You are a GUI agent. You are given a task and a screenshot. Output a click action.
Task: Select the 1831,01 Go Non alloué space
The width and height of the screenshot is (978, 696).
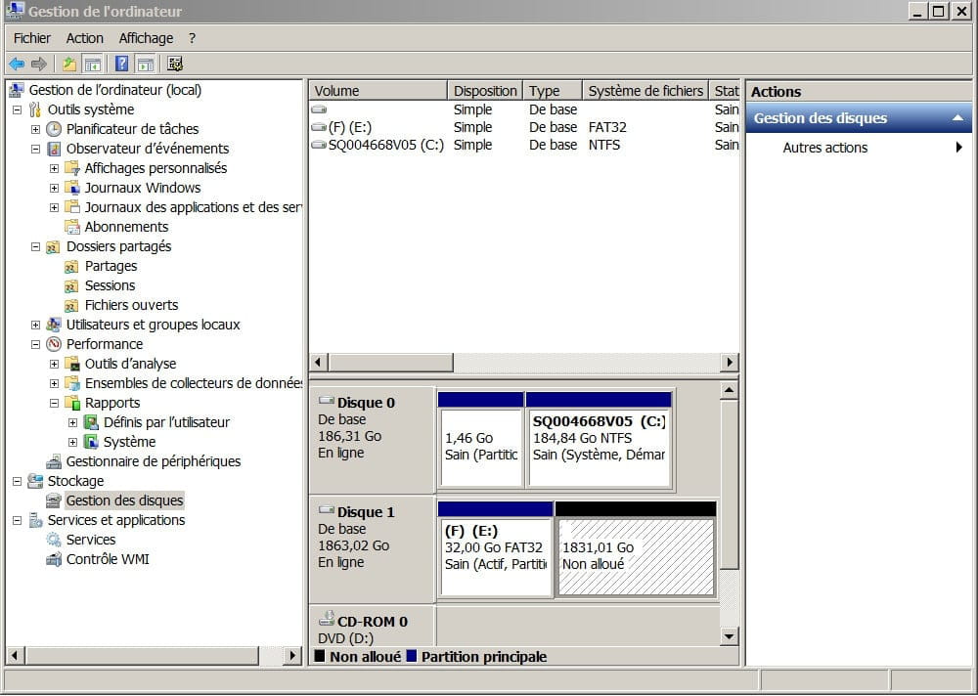pyautogui.click(x=636, y=556)
